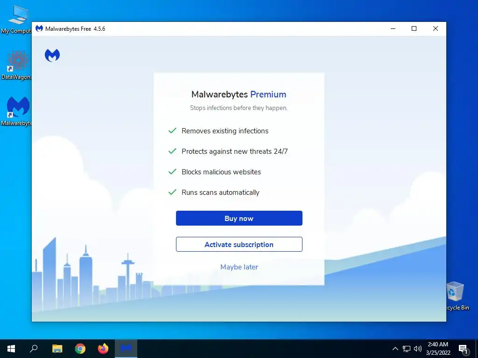The height and width of the screenshot is (358, 478).
Task: Maximize the Malwarebytes window
Action: point(414,28)
